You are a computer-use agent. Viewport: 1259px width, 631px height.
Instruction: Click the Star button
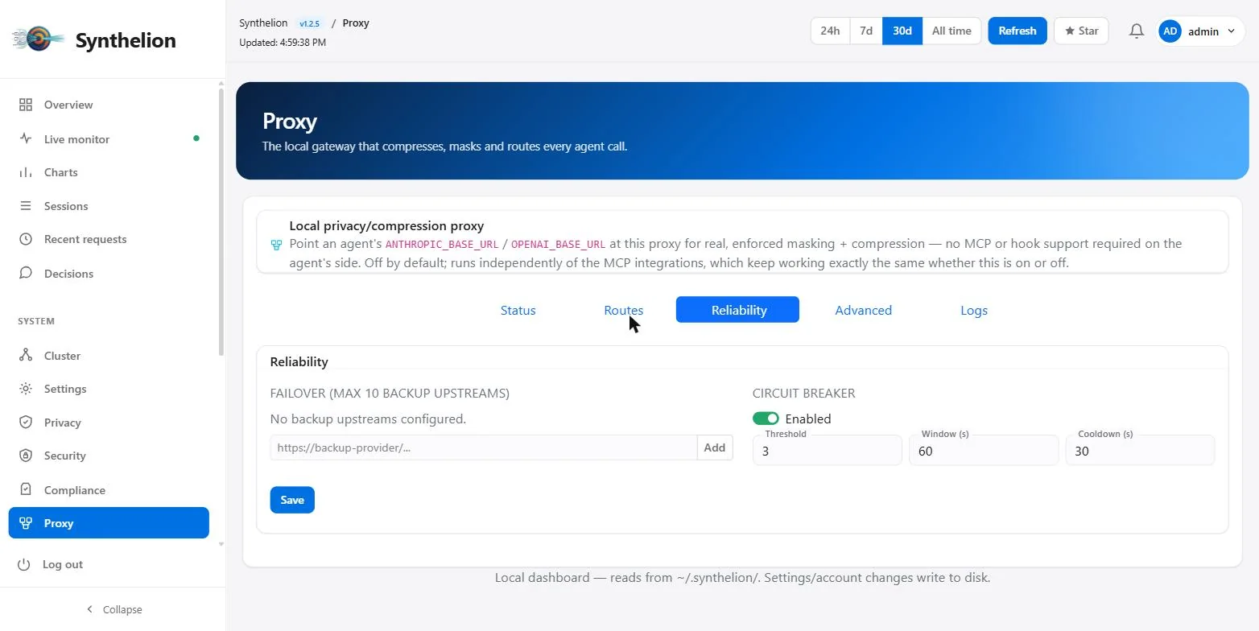(1081, 31)
